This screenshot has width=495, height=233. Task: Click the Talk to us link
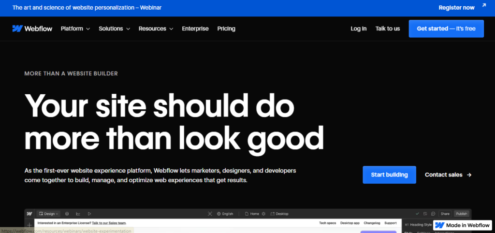(388, 29)
